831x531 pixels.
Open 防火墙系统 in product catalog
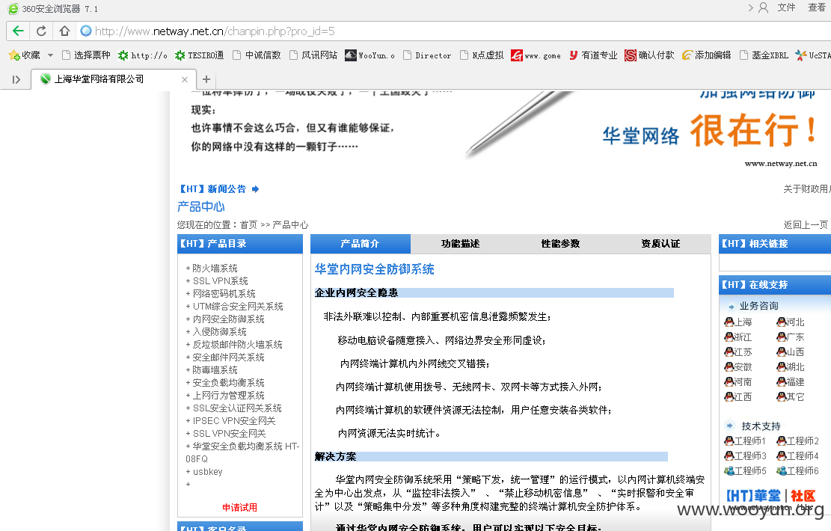(x=215, y=268)
